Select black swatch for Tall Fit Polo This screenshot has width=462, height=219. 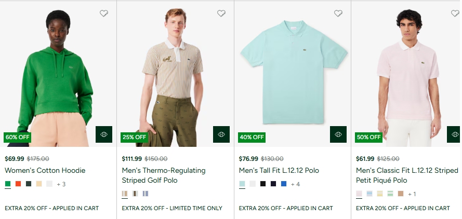[x=263, y=184]
